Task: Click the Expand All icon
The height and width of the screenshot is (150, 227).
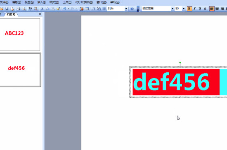Action: click(94, 9)
